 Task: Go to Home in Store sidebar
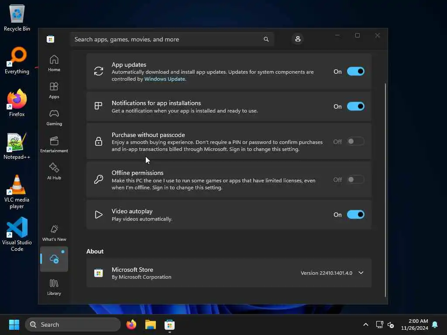pos(54,63)
